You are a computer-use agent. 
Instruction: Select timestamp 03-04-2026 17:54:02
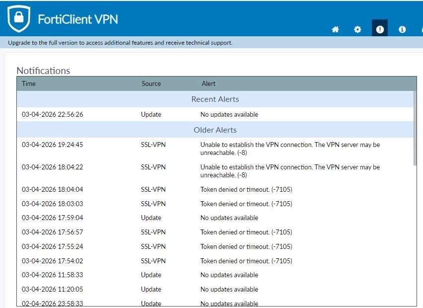(x=52, y=261)
